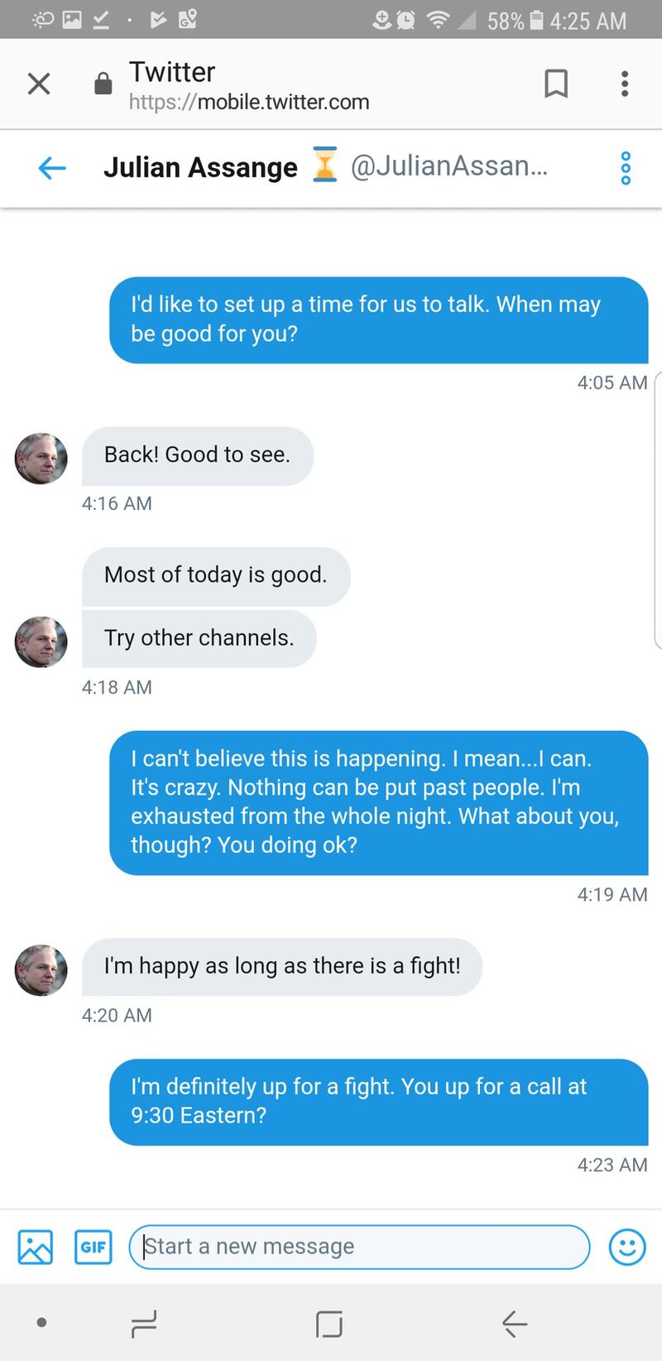Image resolution: width=662 pixels, height=1361 pixels.
Task: Open the GIF picker
Action: coord(94,1247)
